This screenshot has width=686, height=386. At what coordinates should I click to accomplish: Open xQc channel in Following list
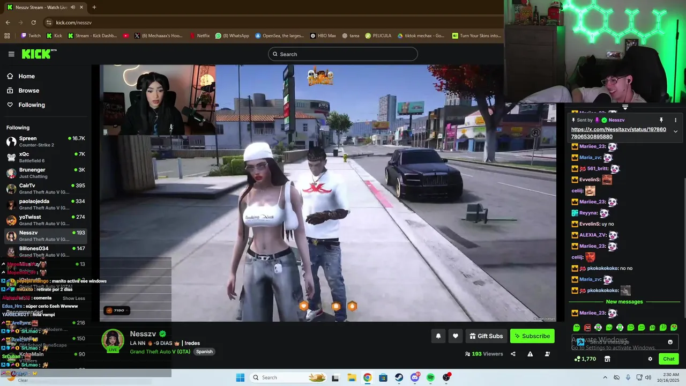[x=46, y=157]
